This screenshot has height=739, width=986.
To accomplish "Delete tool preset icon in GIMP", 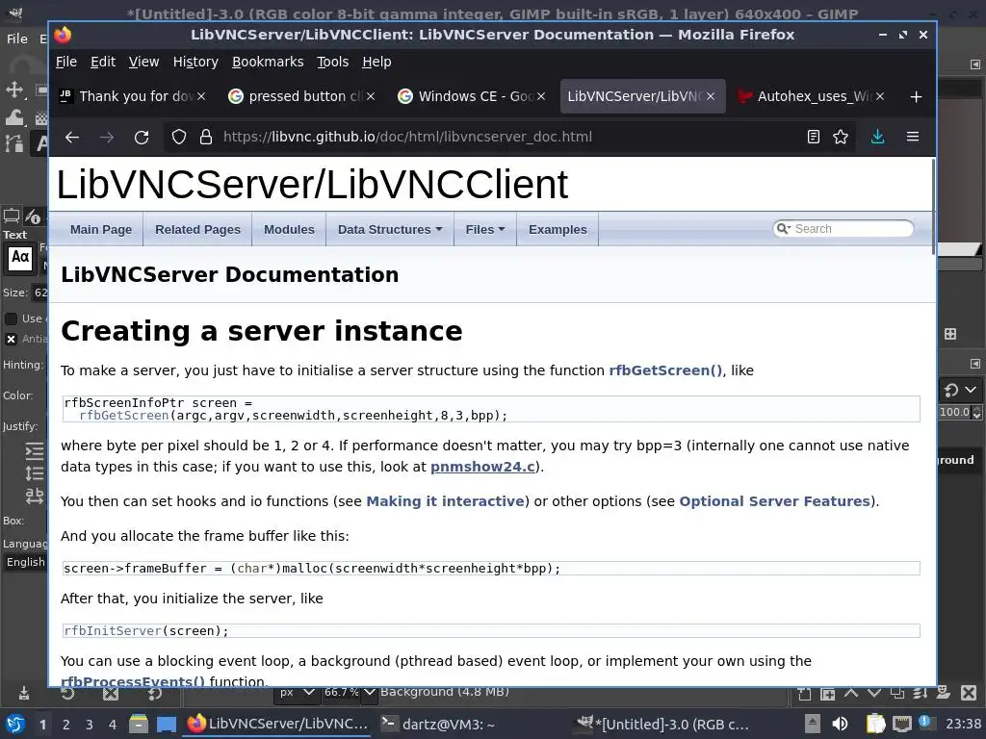I will (111, 693).
